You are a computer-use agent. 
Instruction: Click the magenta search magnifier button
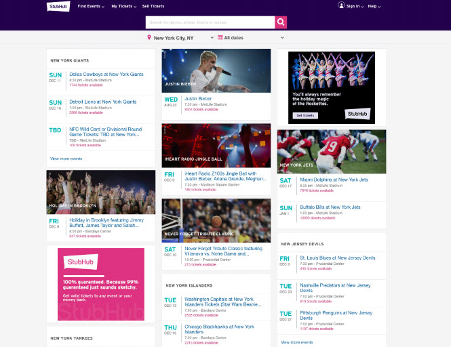click(x=281, y=22)
